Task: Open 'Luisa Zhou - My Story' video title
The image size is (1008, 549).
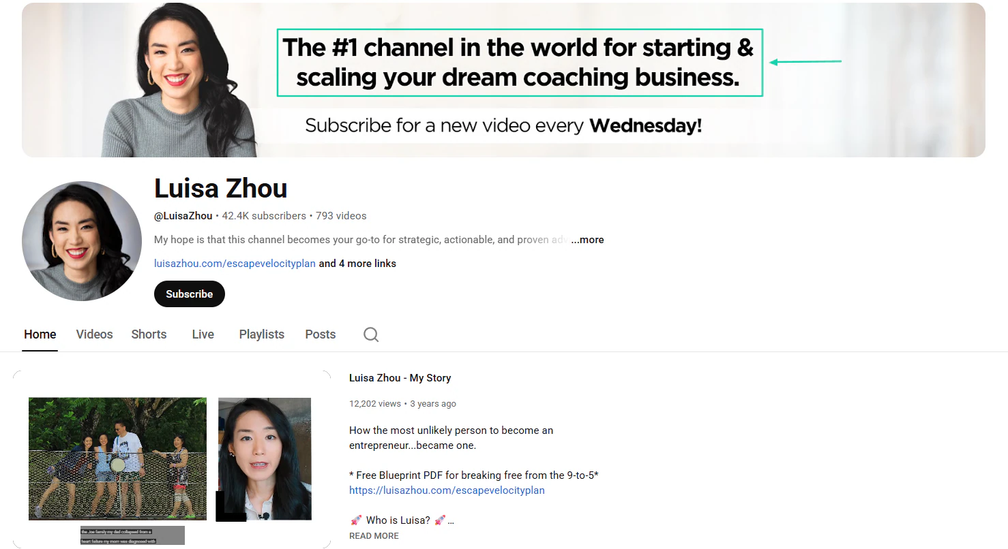Action: coord(400,378)
